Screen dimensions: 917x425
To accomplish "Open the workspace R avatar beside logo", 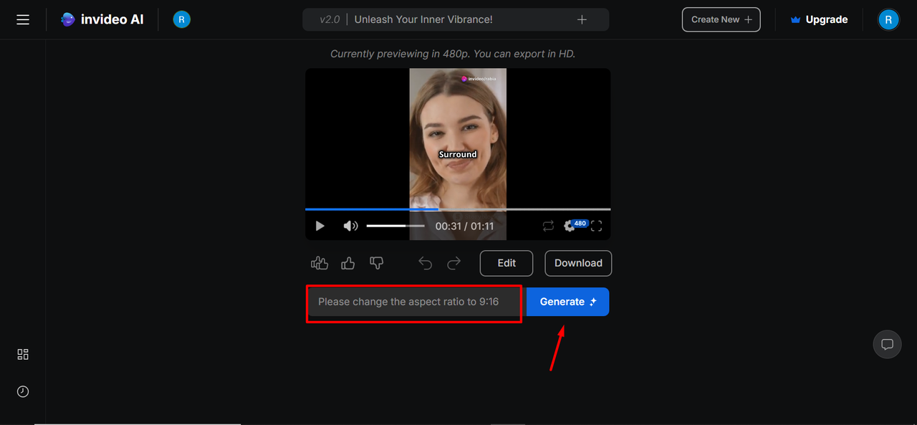I will pos(182,19).
